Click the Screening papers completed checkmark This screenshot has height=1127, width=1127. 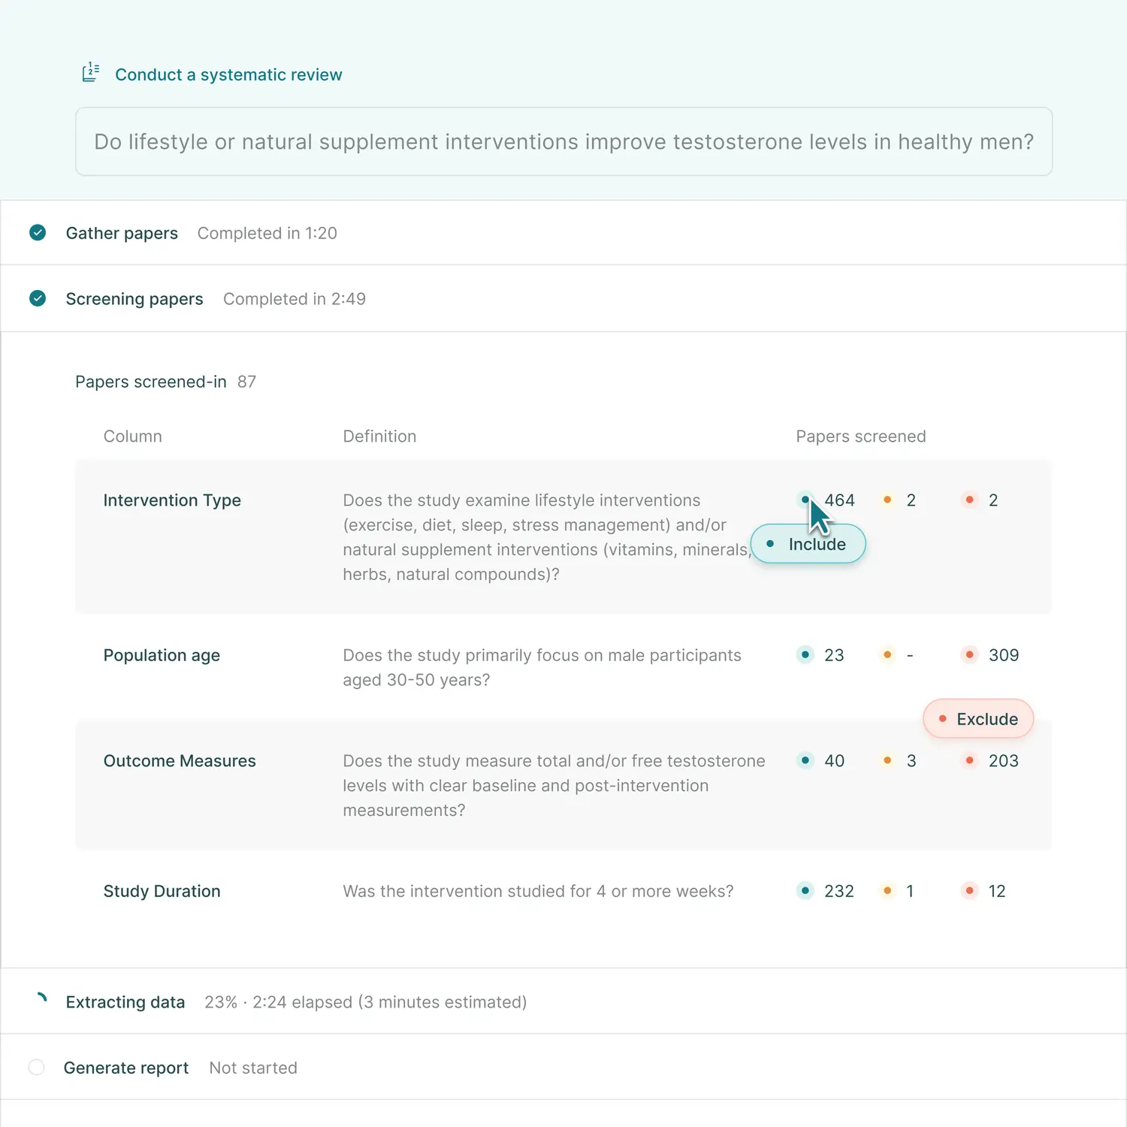pos(38,299)
